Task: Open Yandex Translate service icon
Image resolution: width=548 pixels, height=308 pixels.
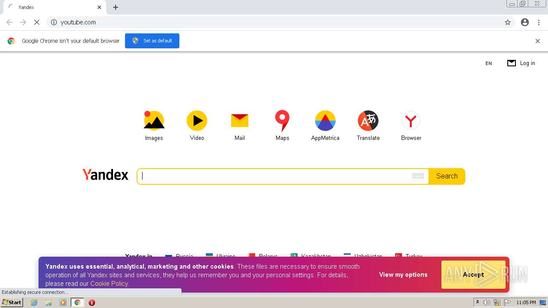Action: pos(368,121)
